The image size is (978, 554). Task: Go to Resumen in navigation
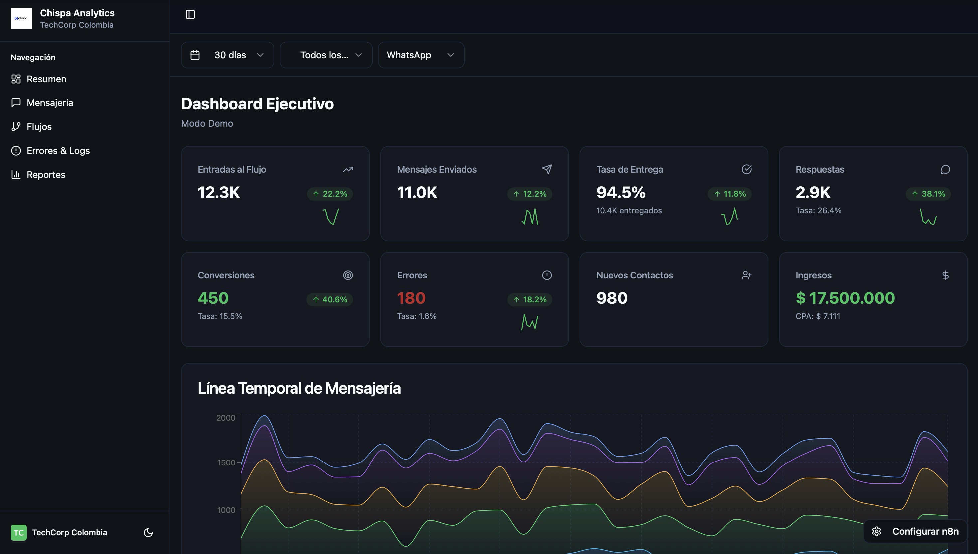[46, 79]
